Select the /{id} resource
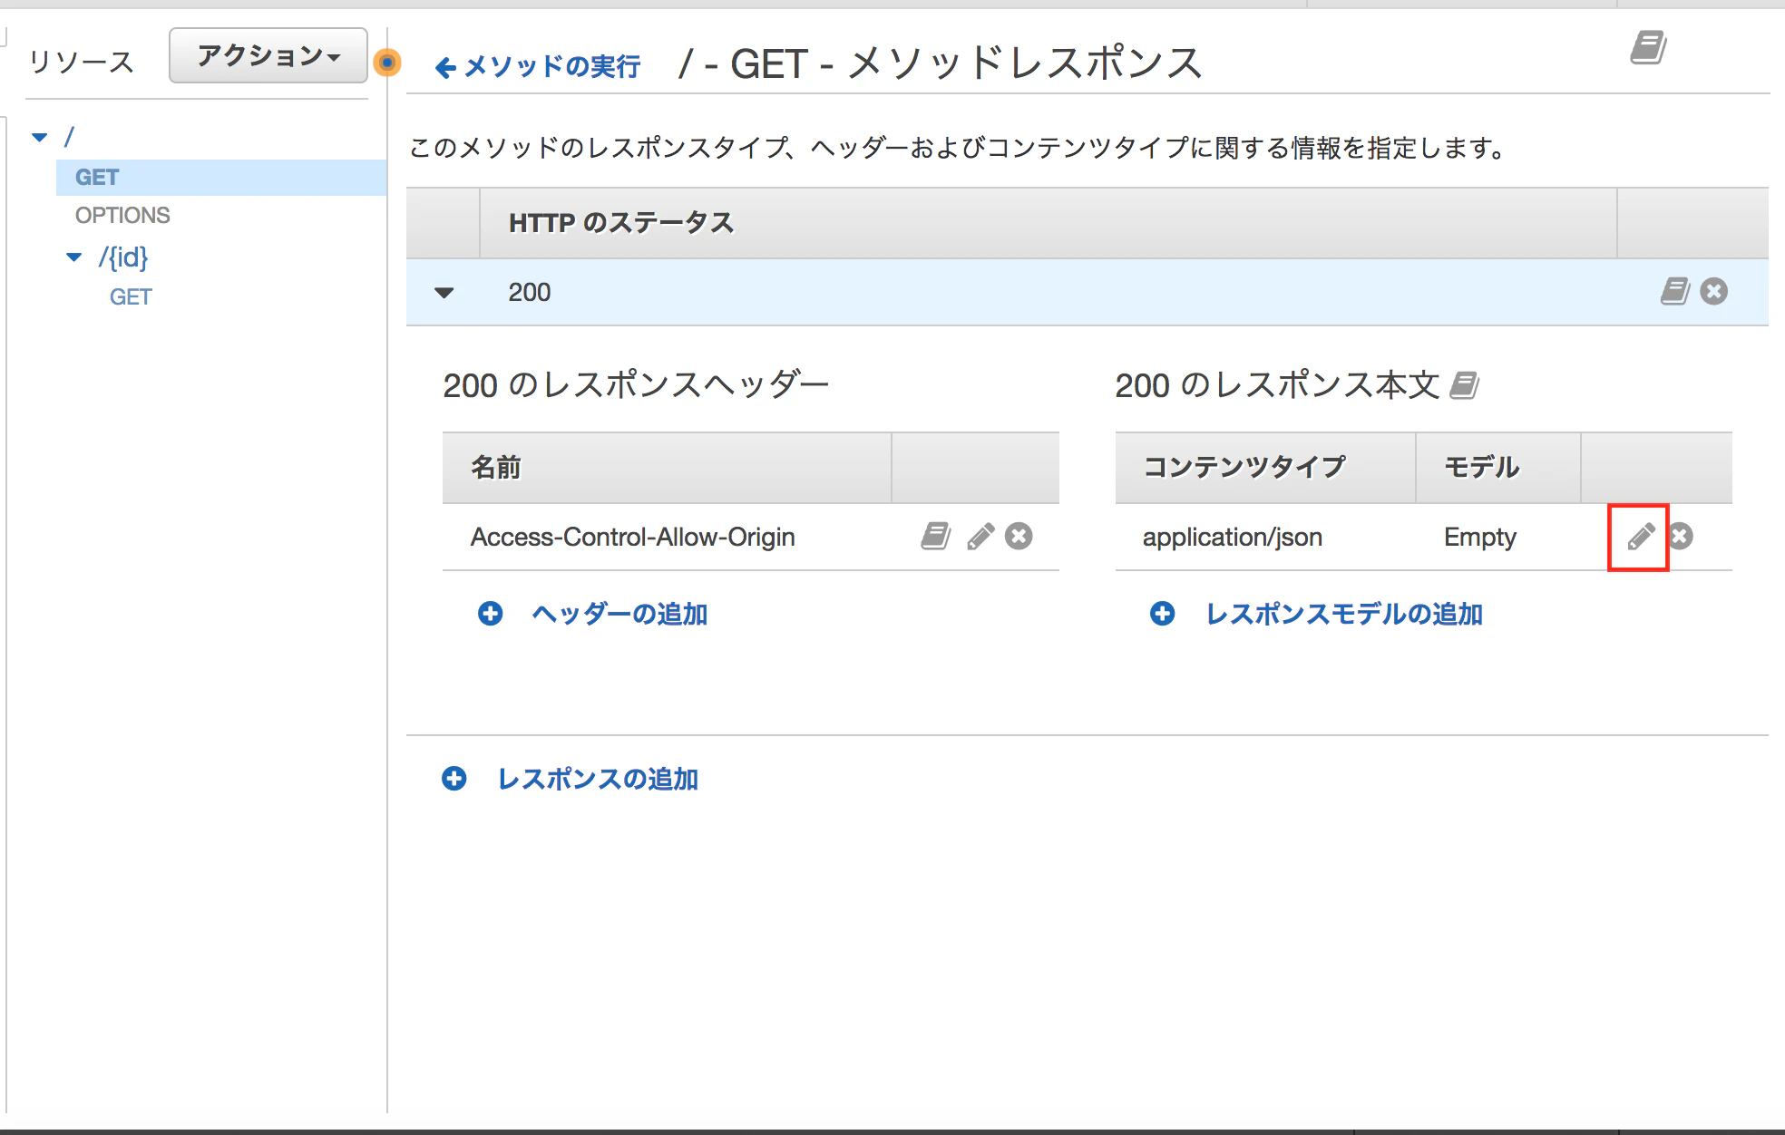Screen dimensions: 1785x1135 (x=123, y=257)
